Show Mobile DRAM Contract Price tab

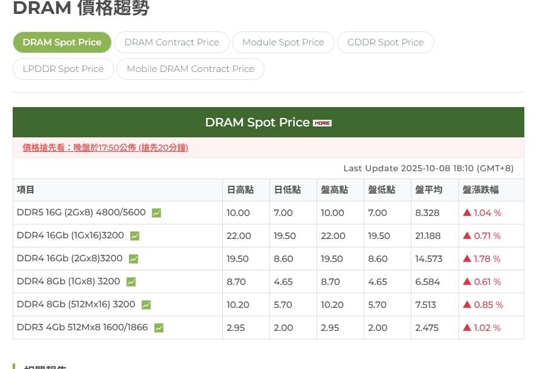pos(190,69)
